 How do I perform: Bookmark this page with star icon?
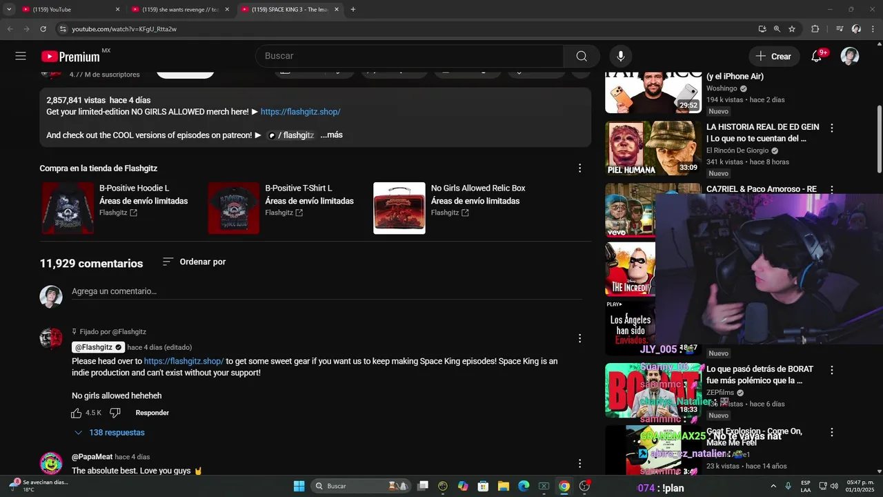click(x=792, y=29)
